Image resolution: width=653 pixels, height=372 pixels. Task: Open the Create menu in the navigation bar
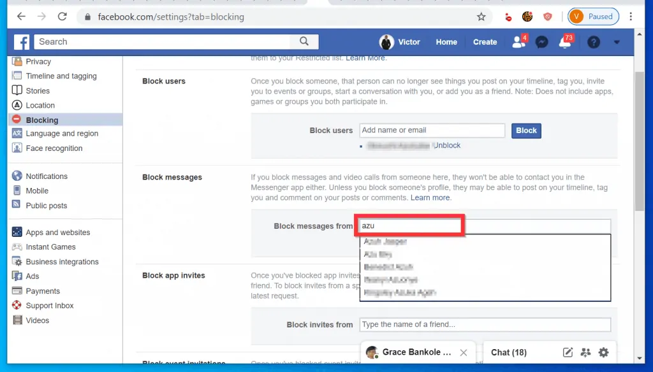click(485, 41)
